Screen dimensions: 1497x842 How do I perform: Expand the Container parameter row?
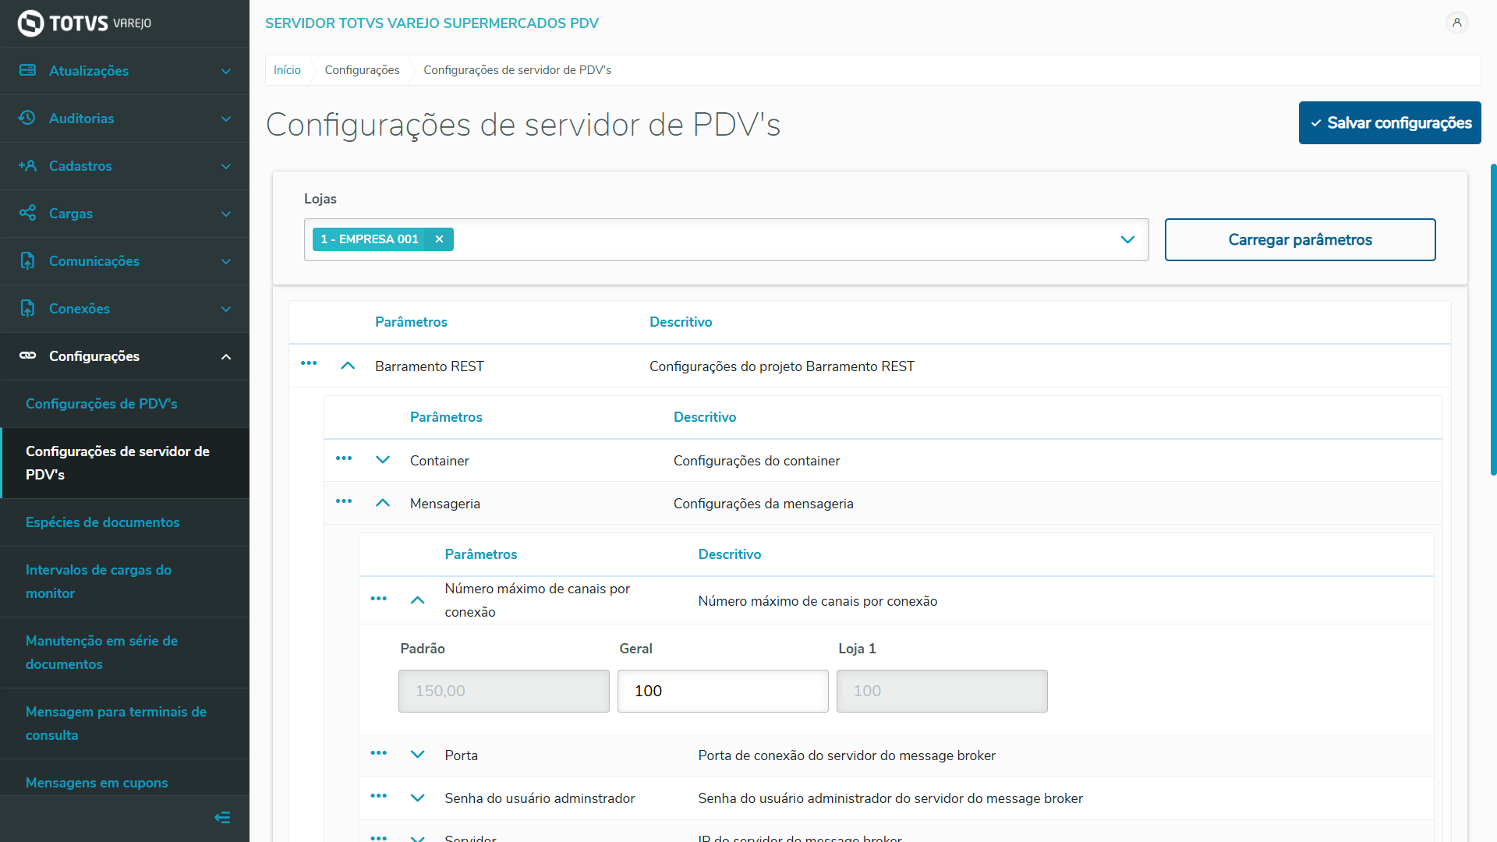(x=383, y=460)
